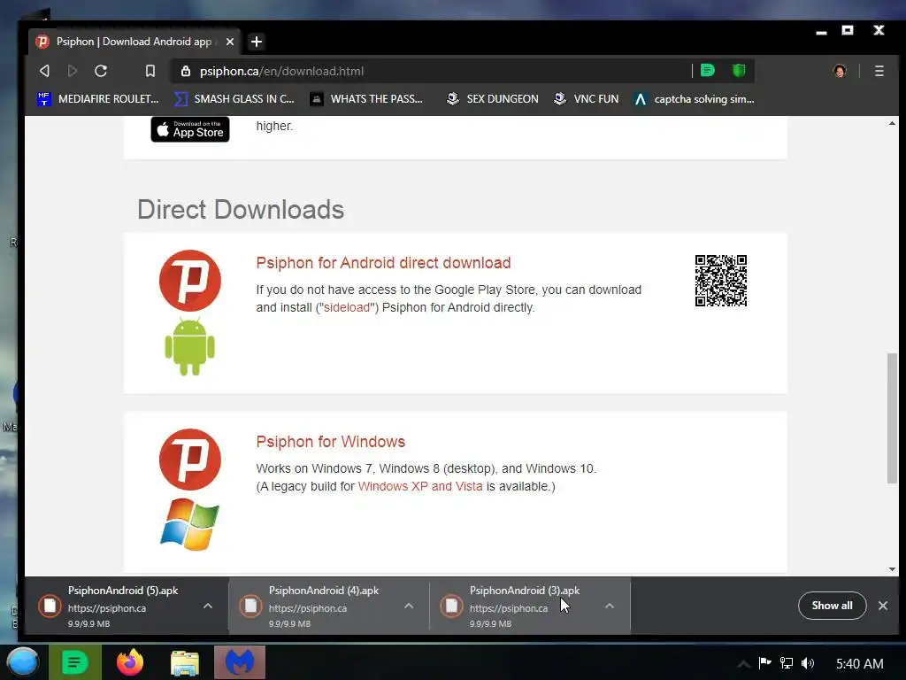This screenshot has width=906, height=680.
Task: Open the green chat extension icon
Action: [x=707, y=71]
